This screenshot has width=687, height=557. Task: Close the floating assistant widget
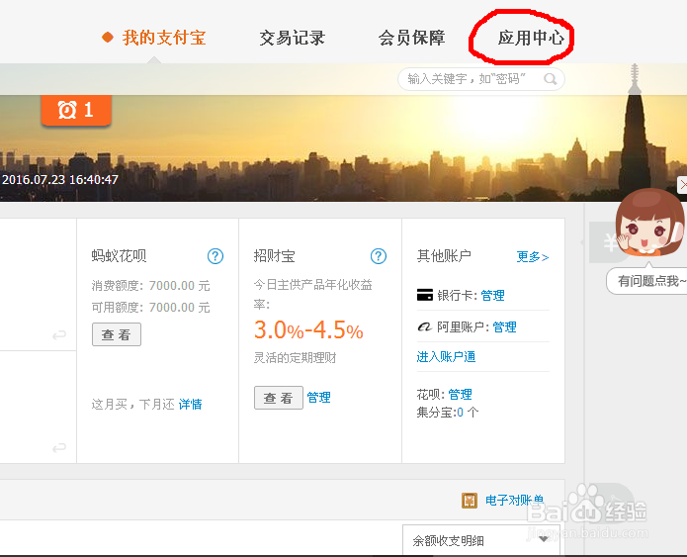683,185
